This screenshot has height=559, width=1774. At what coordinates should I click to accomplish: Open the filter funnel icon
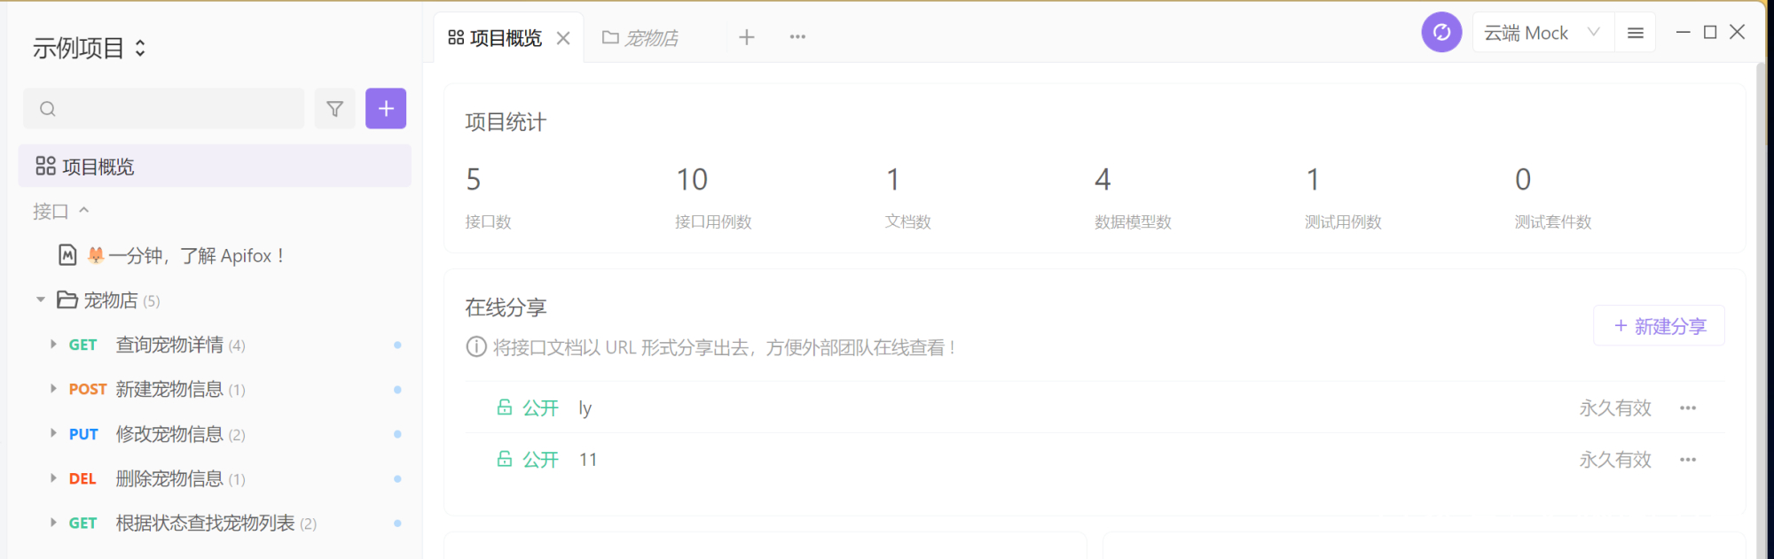pyautogui.click(x=334, y=108)
